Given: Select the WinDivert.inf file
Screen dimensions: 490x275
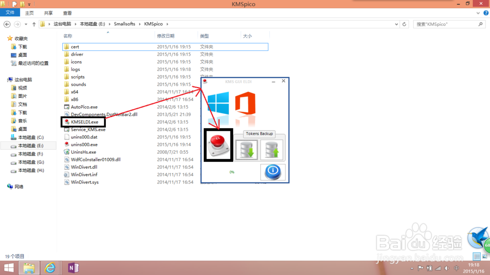Looking at the screenshot, I should tap(84, 175).
